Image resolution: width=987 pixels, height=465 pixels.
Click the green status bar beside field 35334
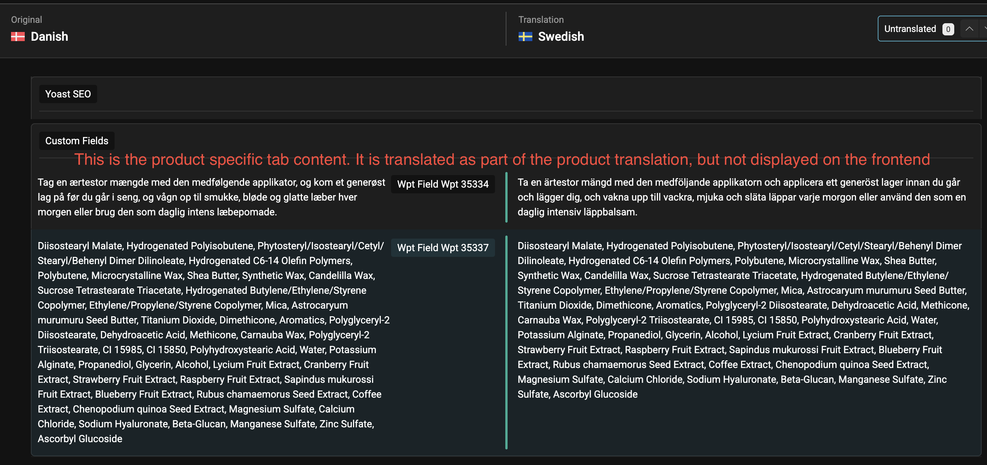pyautogui.click(x=506, y=197)
